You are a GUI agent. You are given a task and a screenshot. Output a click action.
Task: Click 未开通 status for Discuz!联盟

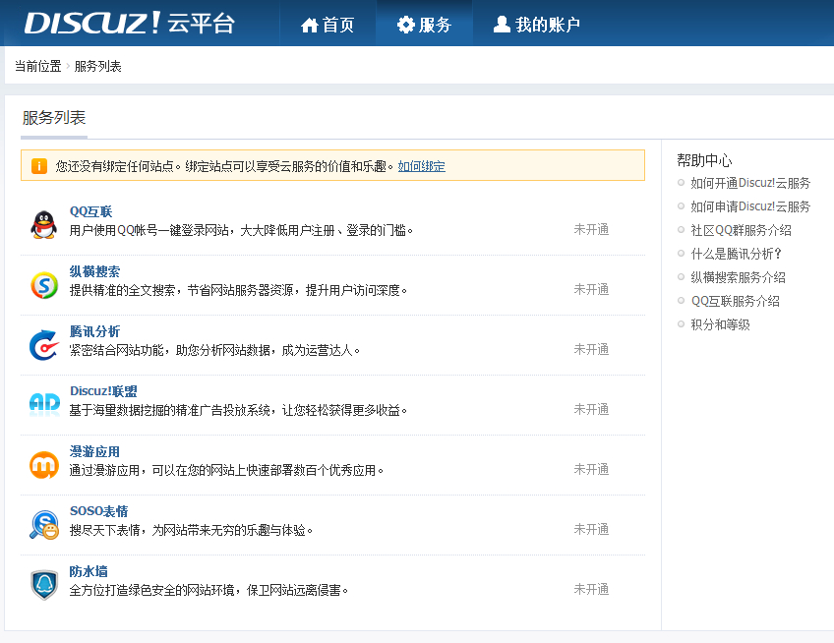pyautogui.click(x=591, y=410)
